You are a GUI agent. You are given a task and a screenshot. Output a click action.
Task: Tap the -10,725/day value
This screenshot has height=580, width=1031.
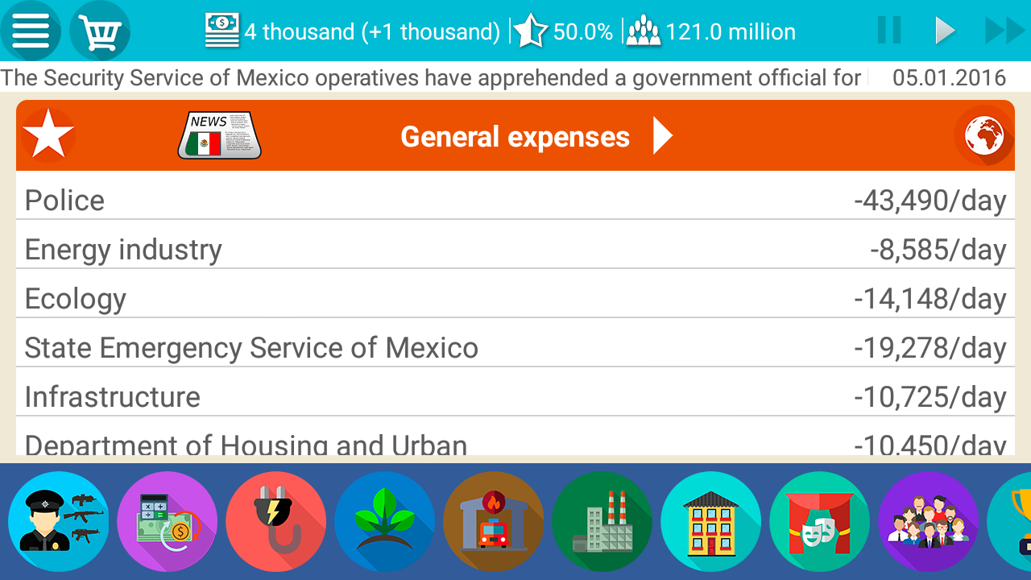(930, 397)
